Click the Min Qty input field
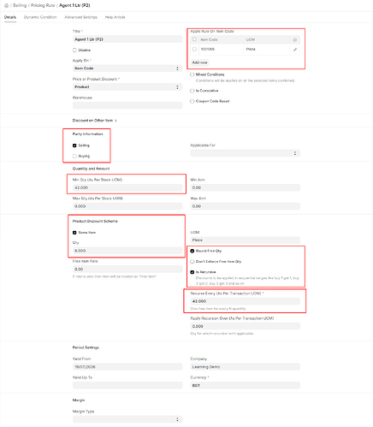The height and width of the screenshot is (427, 373). [127, 187]
